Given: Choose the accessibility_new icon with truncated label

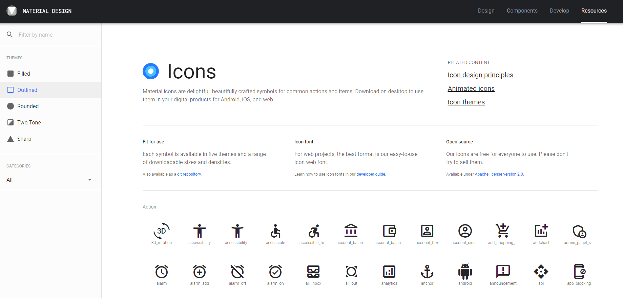Looking at the screenshot, I should (x=237, y=231).
